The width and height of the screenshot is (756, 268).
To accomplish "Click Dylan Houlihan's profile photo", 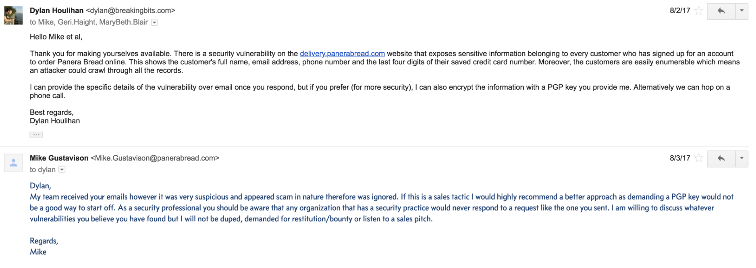I will 13,16.
